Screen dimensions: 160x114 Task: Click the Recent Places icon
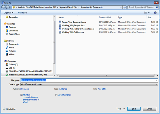coord(7,34)
